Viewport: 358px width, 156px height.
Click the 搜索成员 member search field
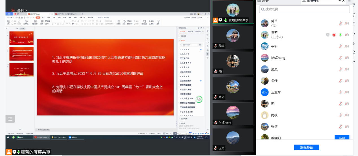[x=304, y=9]
